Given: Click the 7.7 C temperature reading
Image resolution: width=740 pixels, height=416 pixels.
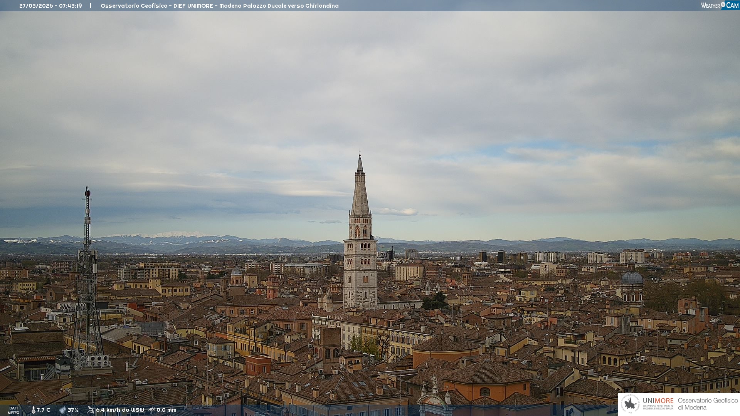Looking at the screenshot, I should click(x=44, y=410).
